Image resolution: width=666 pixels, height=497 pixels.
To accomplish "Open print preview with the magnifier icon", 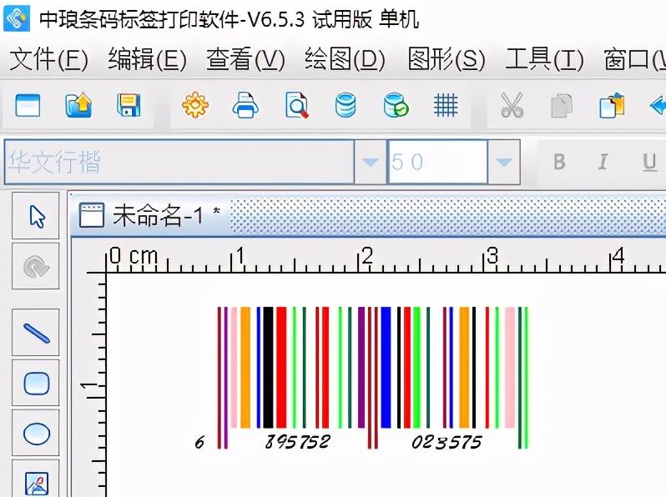I will click(296, 105).
